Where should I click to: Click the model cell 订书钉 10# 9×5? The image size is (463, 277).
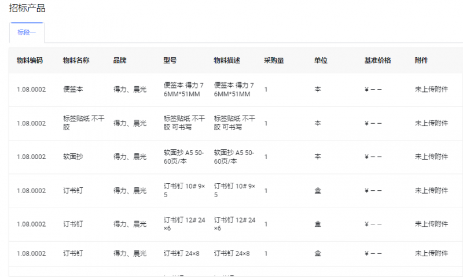click(184, 191)
